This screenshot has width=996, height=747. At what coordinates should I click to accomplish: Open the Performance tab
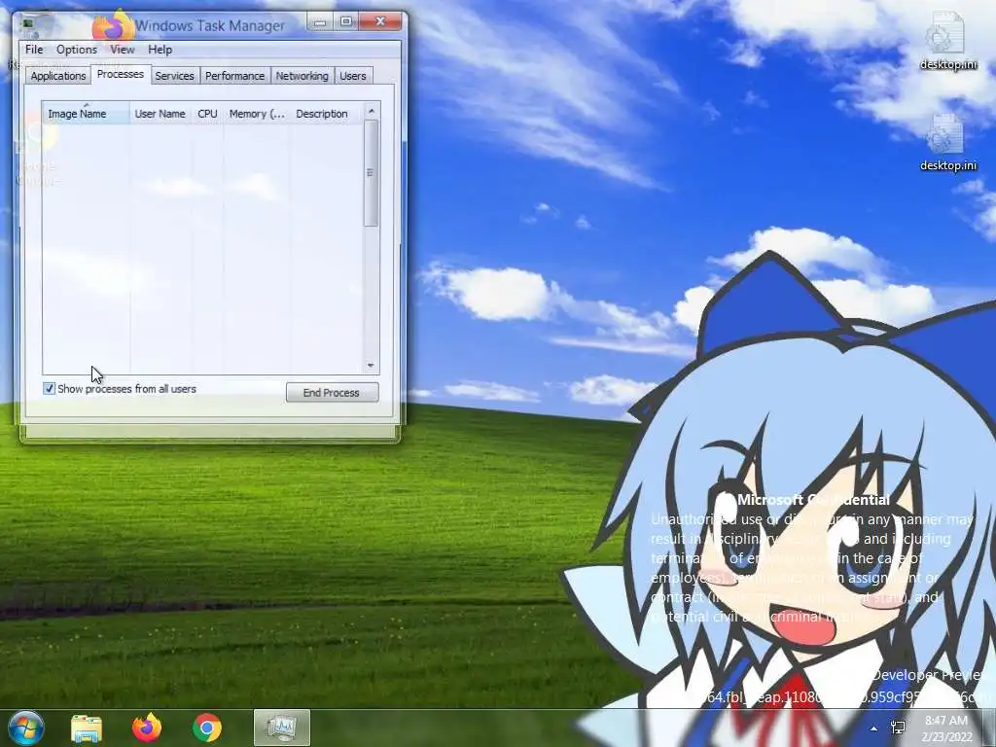tap(234, 76)
